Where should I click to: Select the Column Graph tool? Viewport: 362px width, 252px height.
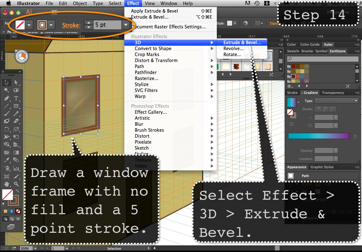pyautogui.click(x=16, y=169)
